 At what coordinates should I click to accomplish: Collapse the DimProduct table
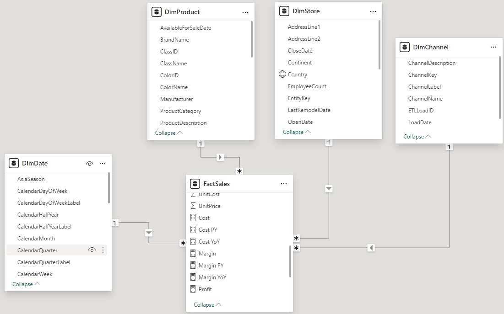[169, 133]
